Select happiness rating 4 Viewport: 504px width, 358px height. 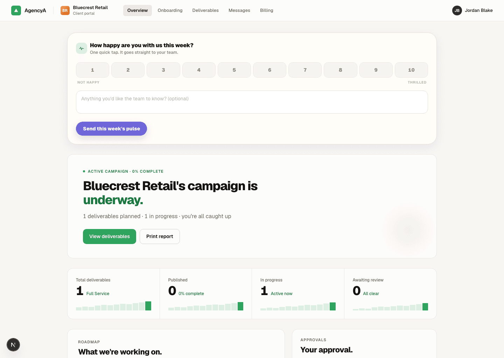click(199, 70)
